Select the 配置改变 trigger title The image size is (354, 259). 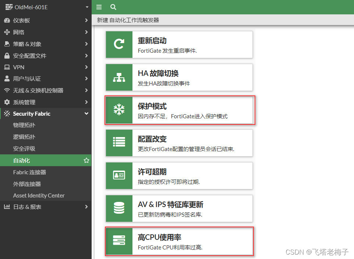152,139
